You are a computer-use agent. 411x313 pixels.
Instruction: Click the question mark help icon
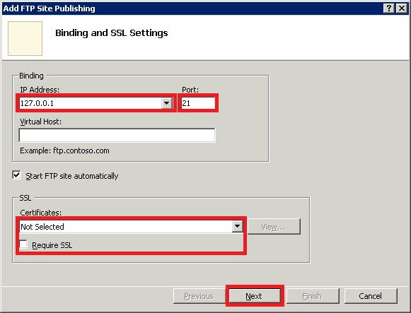[x=389, y=8]
